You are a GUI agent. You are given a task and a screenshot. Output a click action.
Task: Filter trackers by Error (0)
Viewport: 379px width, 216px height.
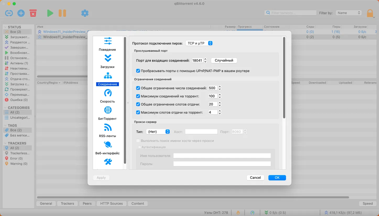[x=17, y=158]
